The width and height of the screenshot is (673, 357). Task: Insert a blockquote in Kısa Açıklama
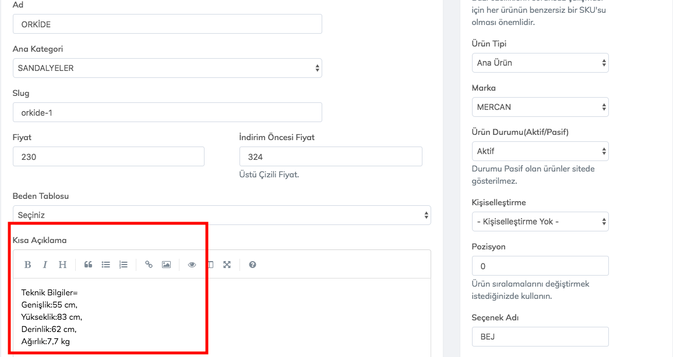[89, 265]
